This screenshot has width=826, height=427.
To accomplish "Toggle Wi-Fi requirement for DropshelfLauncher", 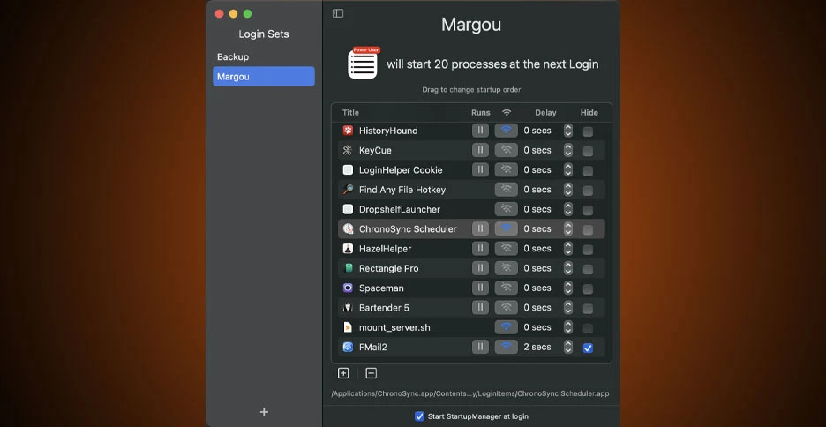I will (x=507, y=209).
